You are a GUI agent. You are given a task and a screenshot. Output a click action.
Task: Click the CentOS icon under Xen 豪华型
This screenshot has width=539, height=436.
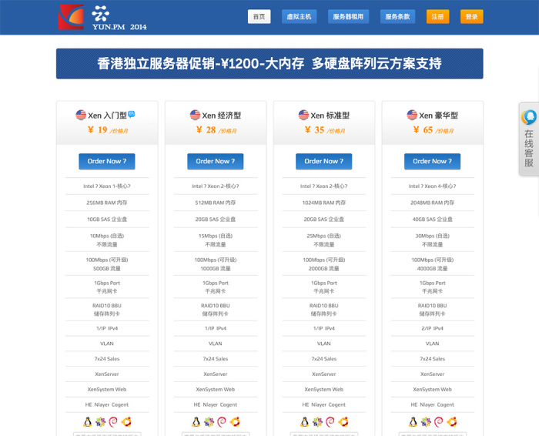pyautogui.click(x=426, y=421)
